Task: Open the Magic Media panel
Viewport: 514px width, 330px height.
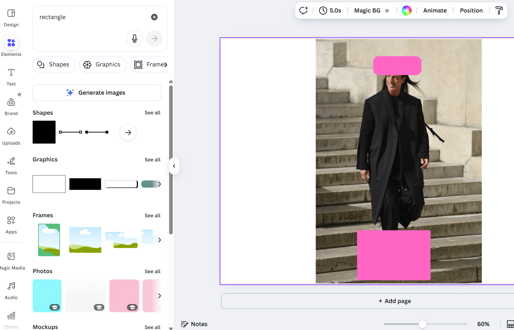Action: [x=11, y=261]
